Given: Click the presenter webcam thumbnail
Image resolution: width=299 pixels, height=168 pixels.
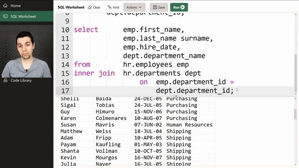Looking at the screenshot, I should tap(27, 51).
